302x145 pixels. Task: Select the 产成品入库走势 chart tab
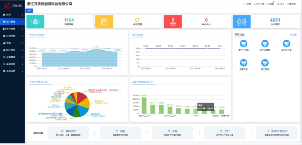[x=36, y=35]
